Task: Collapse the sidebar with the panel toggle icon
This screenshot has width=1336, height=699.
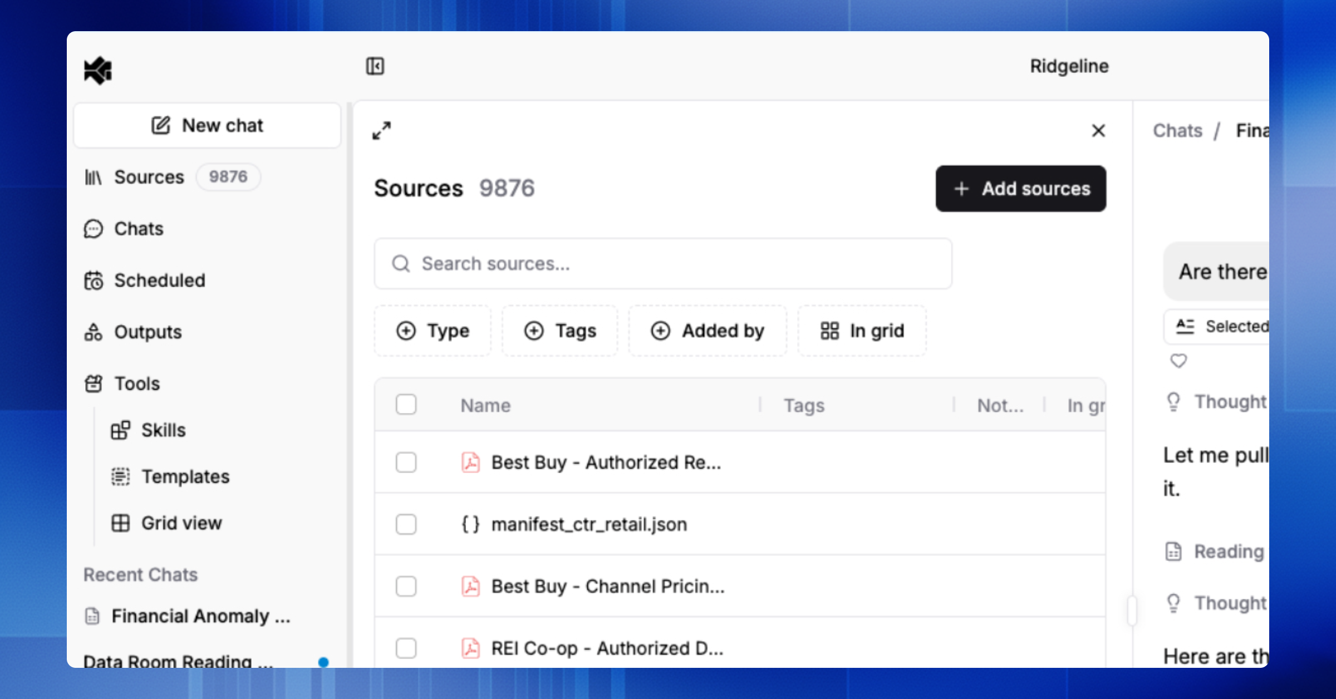Action: tap(375, 66)
